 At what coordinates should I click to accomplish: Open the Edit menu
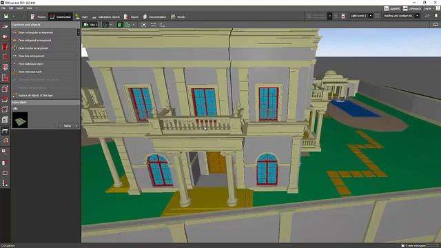[x=11, y=8]
